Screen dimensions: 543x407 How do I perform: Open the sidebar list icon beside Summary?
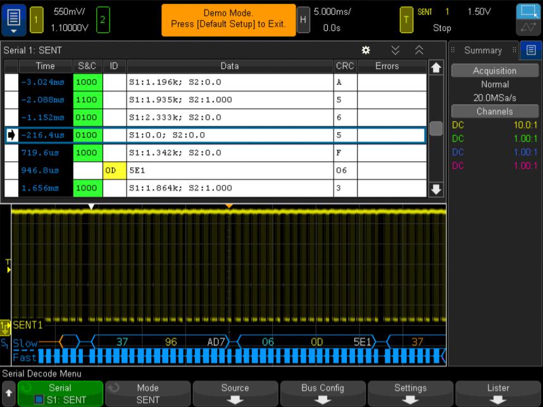[531, 51]
